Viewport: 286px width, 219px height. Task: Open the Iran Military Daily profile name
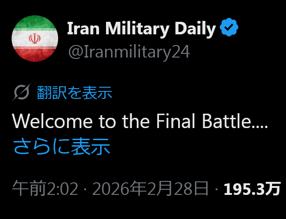[141, 29]
